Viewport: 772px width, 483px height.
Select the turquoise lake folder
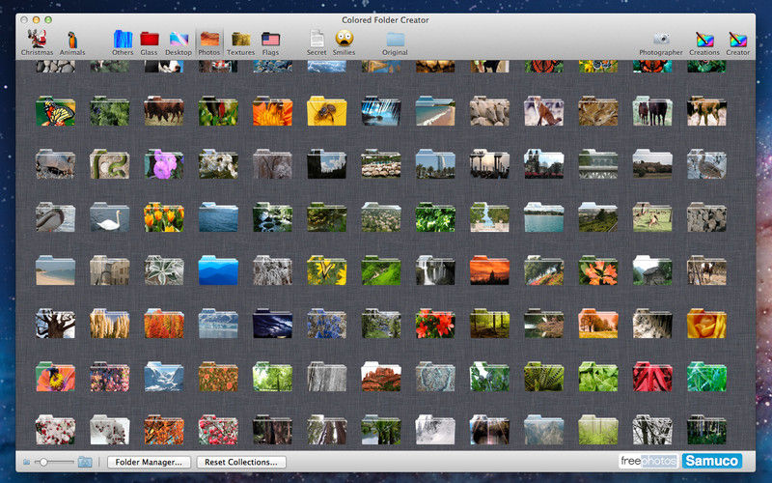[543, 217]
